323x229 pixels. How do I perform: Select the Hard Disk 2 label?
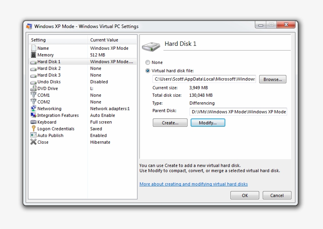49,68
